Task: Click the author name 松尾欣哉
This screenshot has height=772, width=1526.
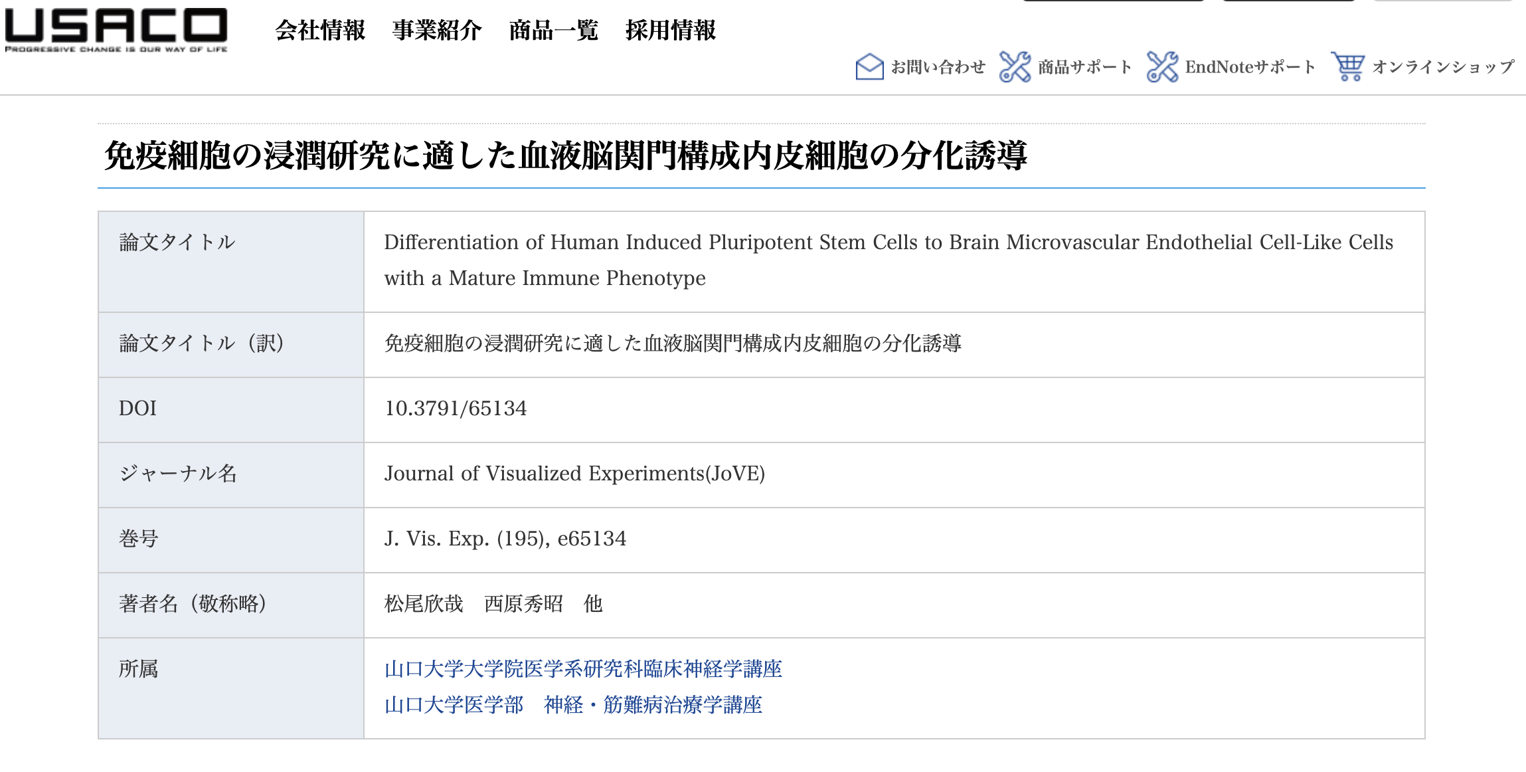Action: coord(423,605)
